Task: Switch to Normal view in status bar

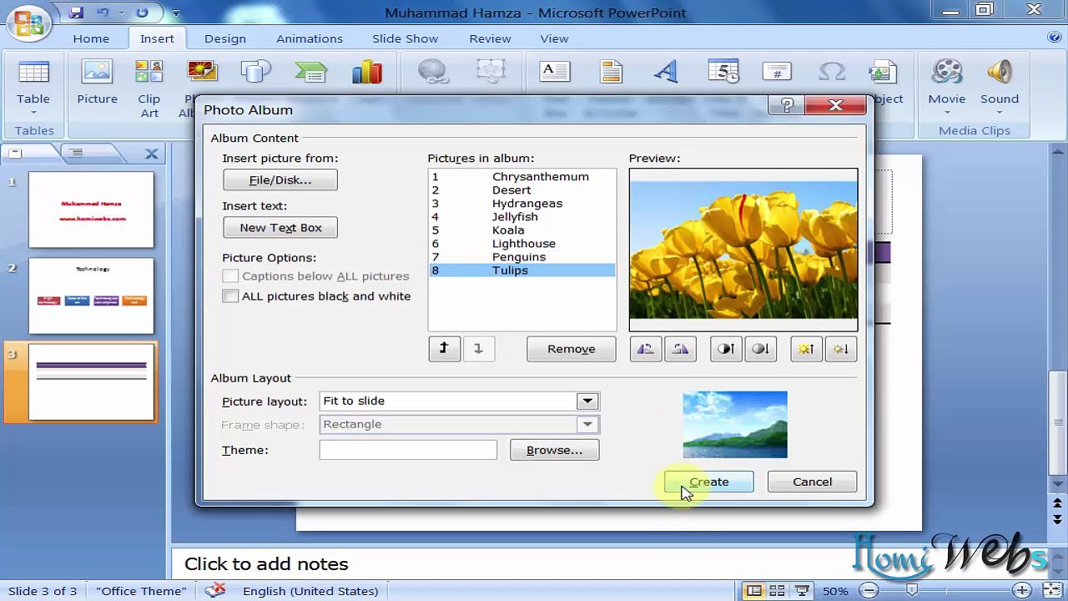Action: [x=754, y=591]
